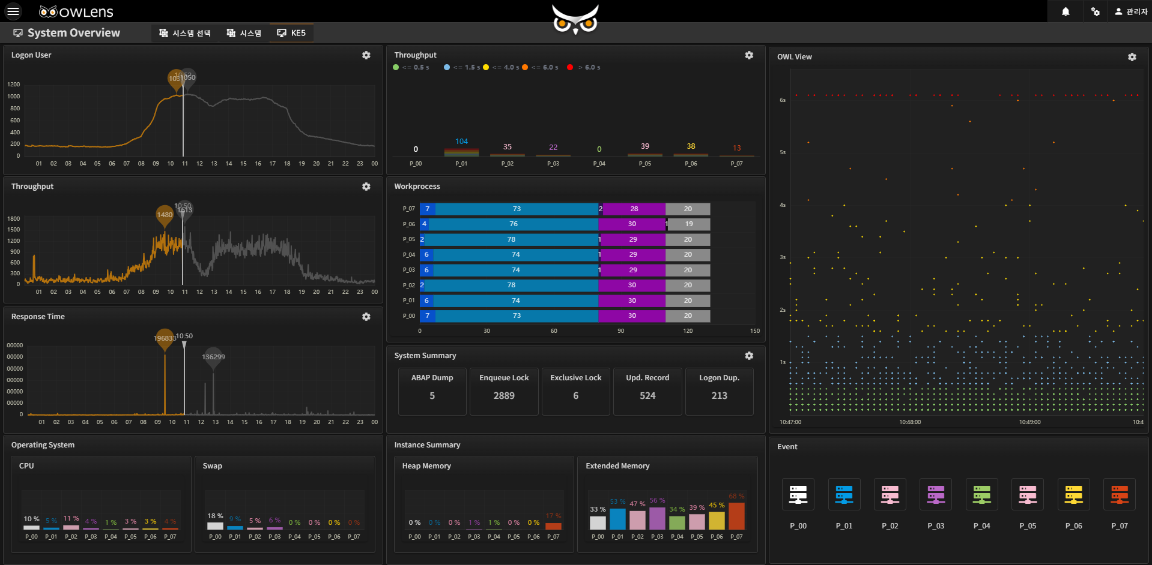Screen dimensions: 1152x565
Task: Select the P_03 server event icon
Action: (x=936, y=494)
